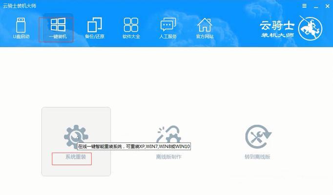Open the 备份/还原 backup and restore section

95,28
